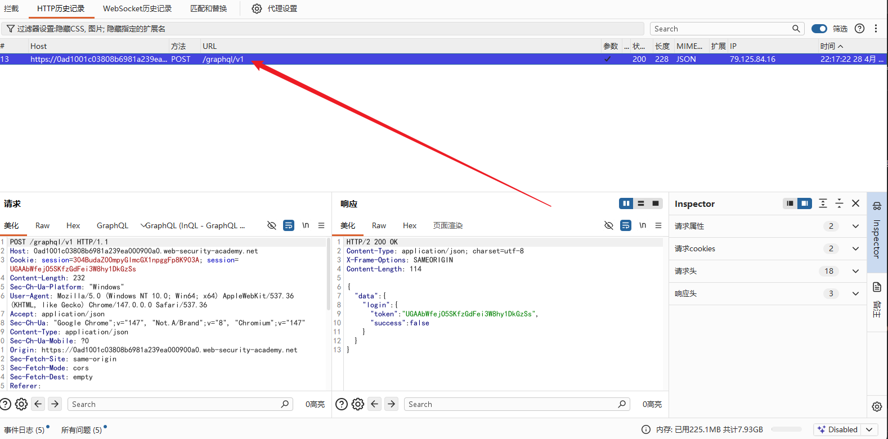Screen dimensions: 888x439
Task: Show newline characters in response panel
Action: [x=643, y=225]
